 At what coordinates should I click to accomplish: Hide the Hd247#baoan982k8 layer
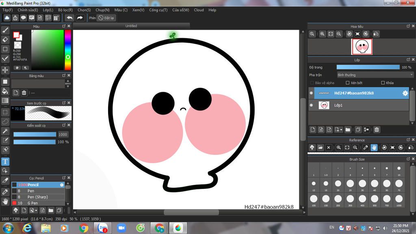pos(311,93)
